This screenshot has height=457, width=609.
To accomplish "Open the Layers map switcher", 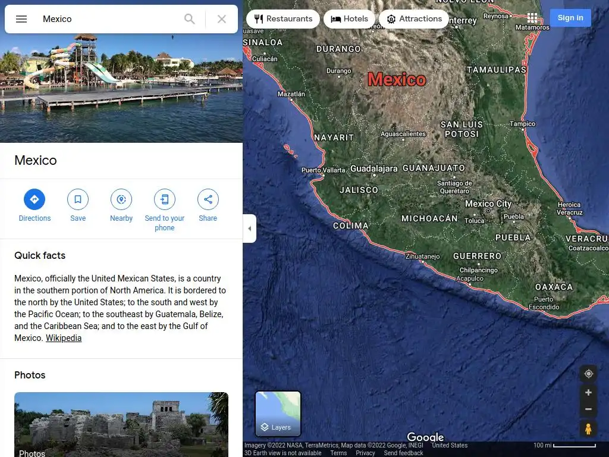I will (x=278, y=414).
